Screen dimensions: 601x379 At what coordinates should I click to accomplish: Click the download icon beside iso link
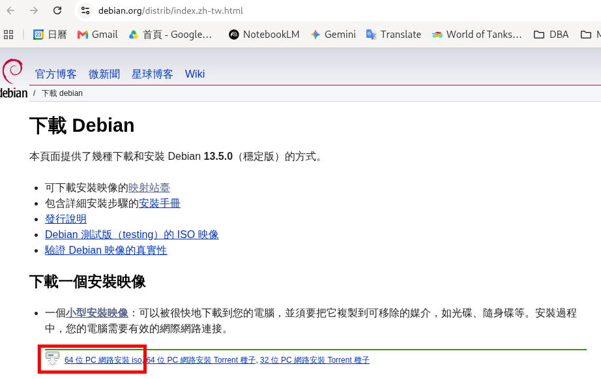pos(52,359)
